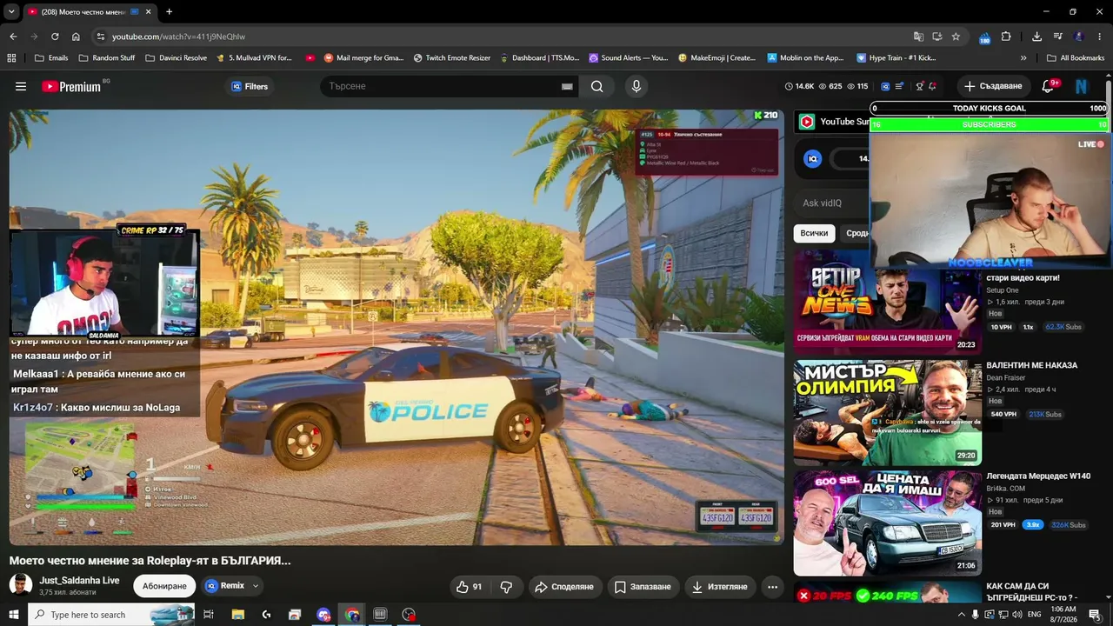Open the account avatar menu

[1082, 86]
